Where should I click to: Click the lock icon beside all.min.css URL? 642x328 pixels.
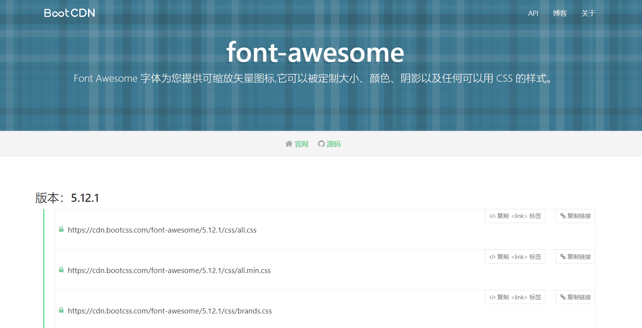coord(61,269)
